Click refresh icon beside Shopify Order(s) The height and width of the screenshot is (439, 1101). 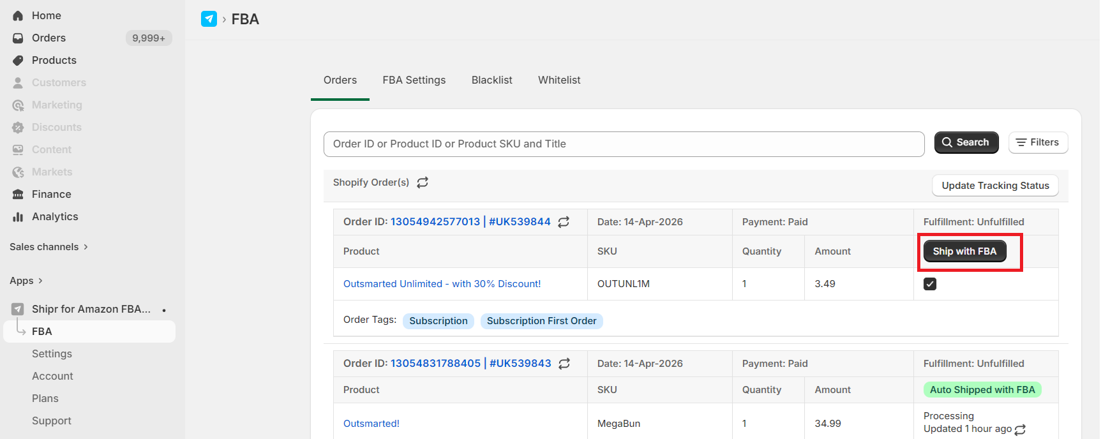click(423, 182)
